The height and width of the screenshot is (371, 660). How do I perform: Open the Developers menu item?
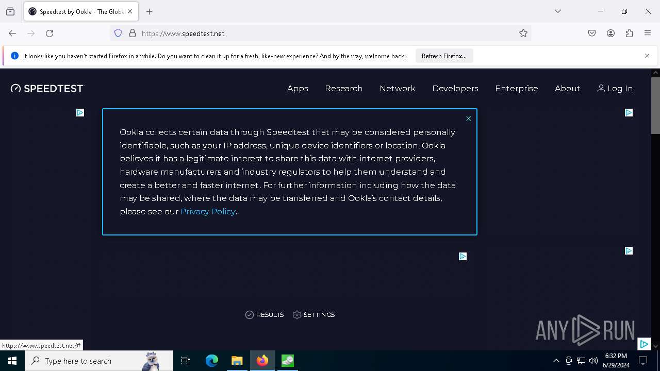pyautogui.click(x=455, y=89)
